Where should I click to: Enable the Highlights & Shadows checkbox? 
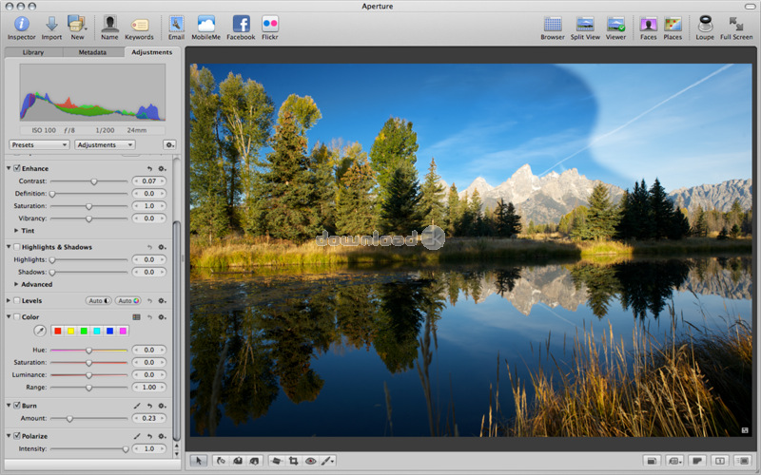point(17,247)
